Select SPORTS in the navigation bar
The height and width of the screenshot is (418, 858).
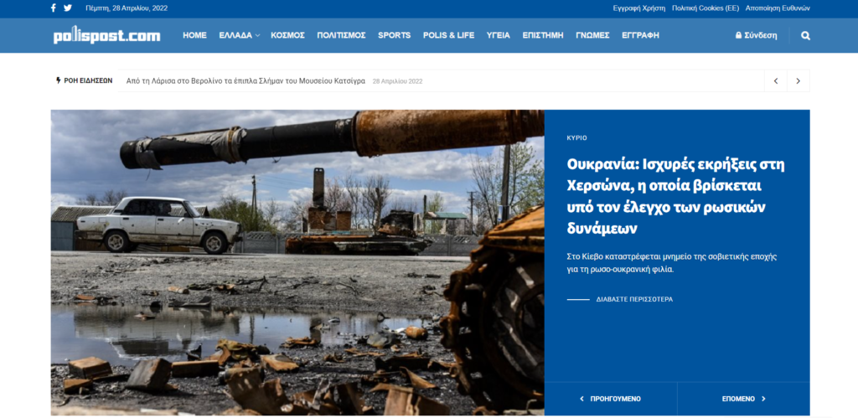[394, 36]
